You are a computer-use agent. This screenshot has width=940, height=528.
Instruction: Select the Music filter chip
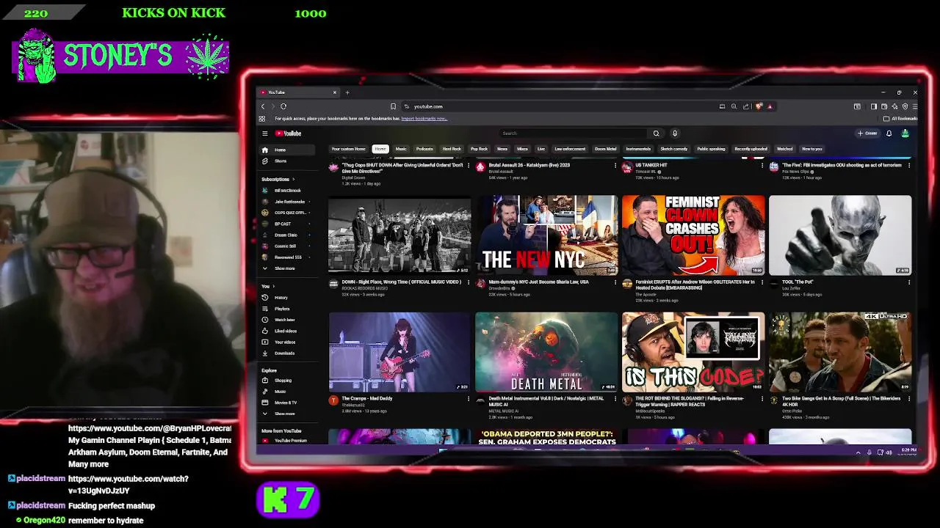(401, 149)
